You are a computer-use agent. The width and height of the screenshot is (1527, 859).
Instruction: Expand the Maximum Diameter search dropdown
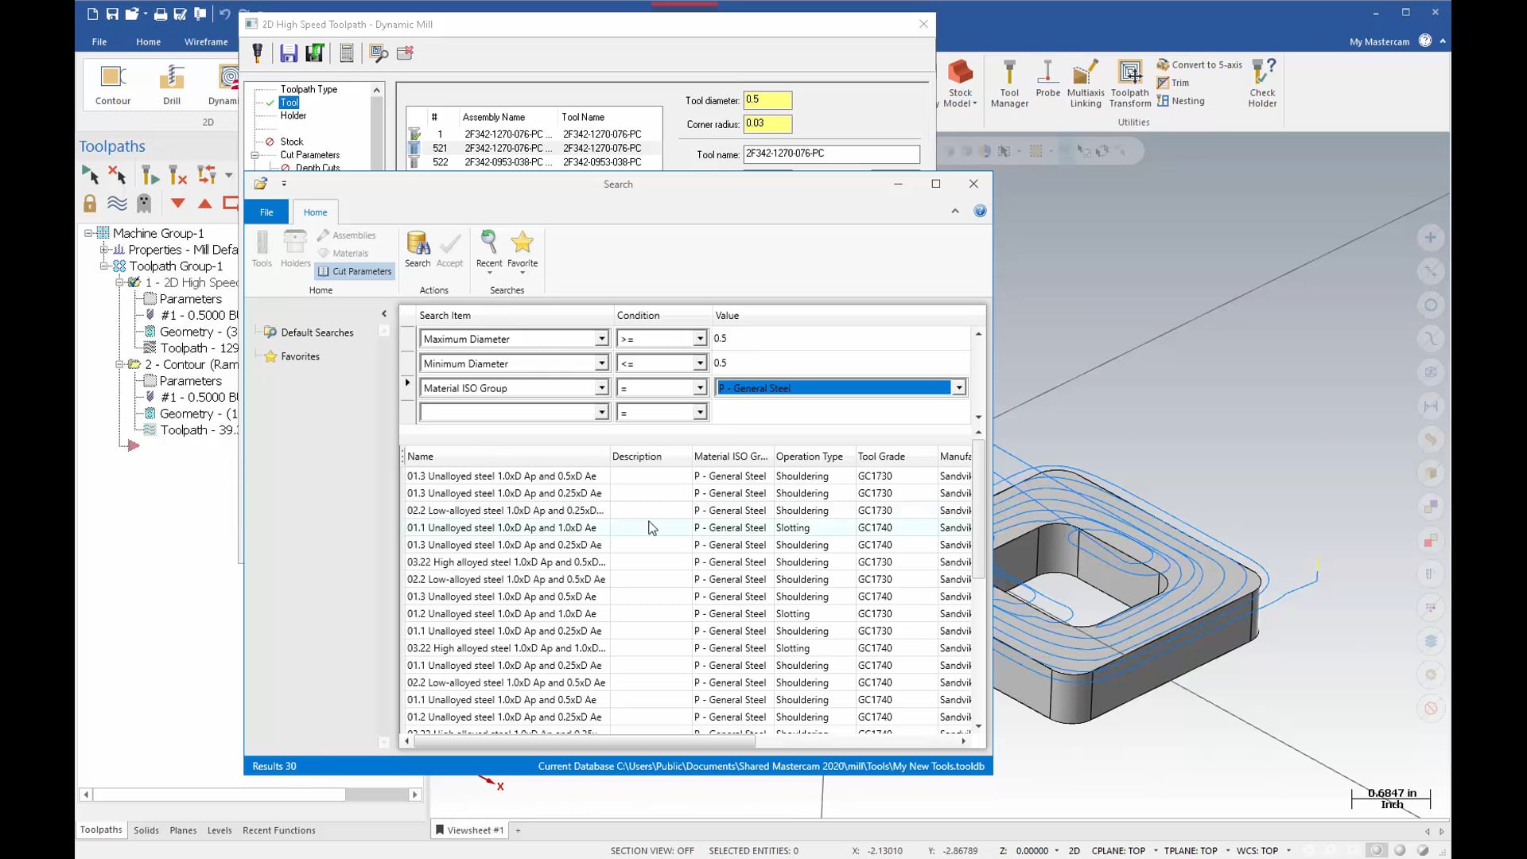[600, 338]
